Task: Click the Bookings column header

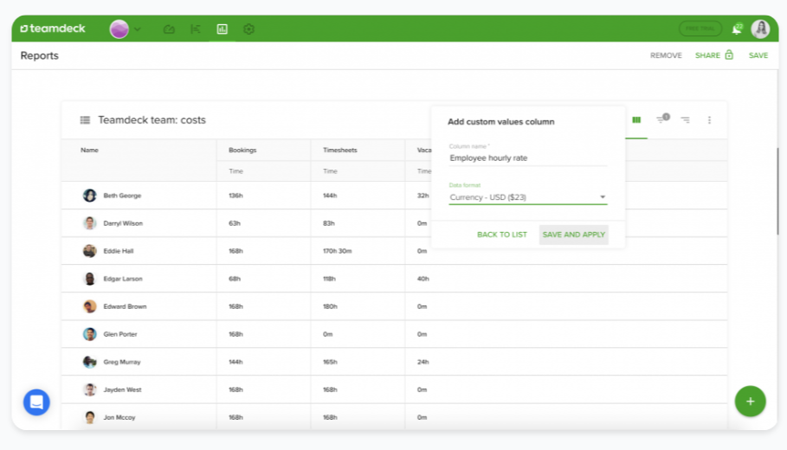Action: [242, 150]
